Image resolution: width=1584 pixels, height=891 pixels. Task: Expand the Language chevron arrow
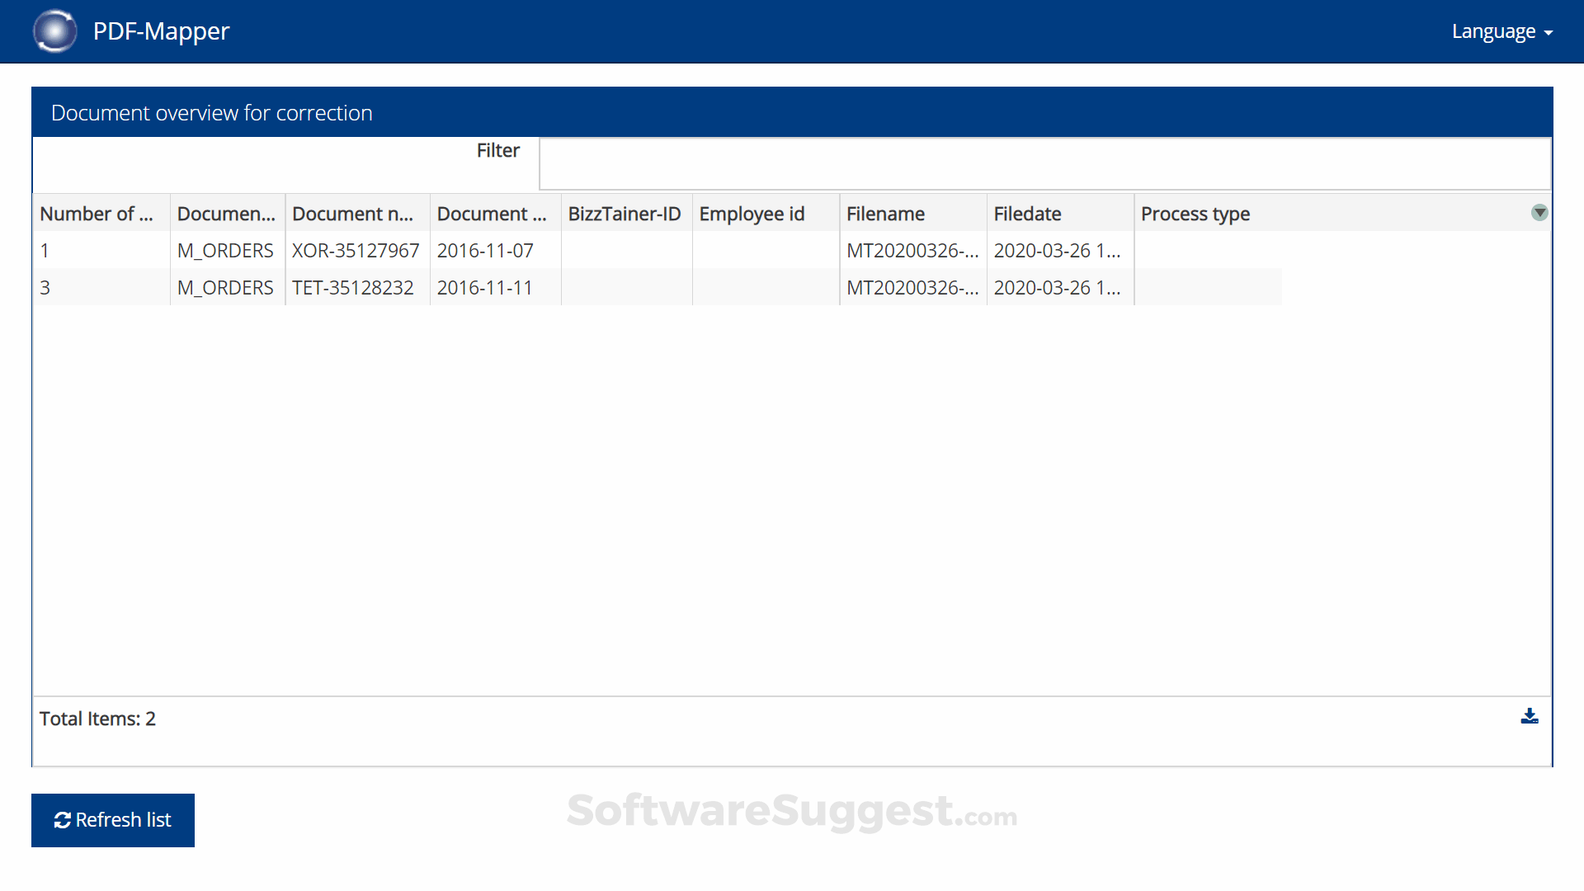tap(1549, 33)
